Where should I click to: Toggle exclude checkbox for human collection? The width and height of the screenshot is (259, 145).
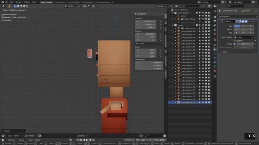pos(197,25)
